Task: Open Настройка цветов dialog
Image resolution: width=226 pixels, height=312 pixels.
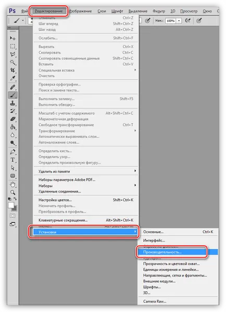Action: 86,200
